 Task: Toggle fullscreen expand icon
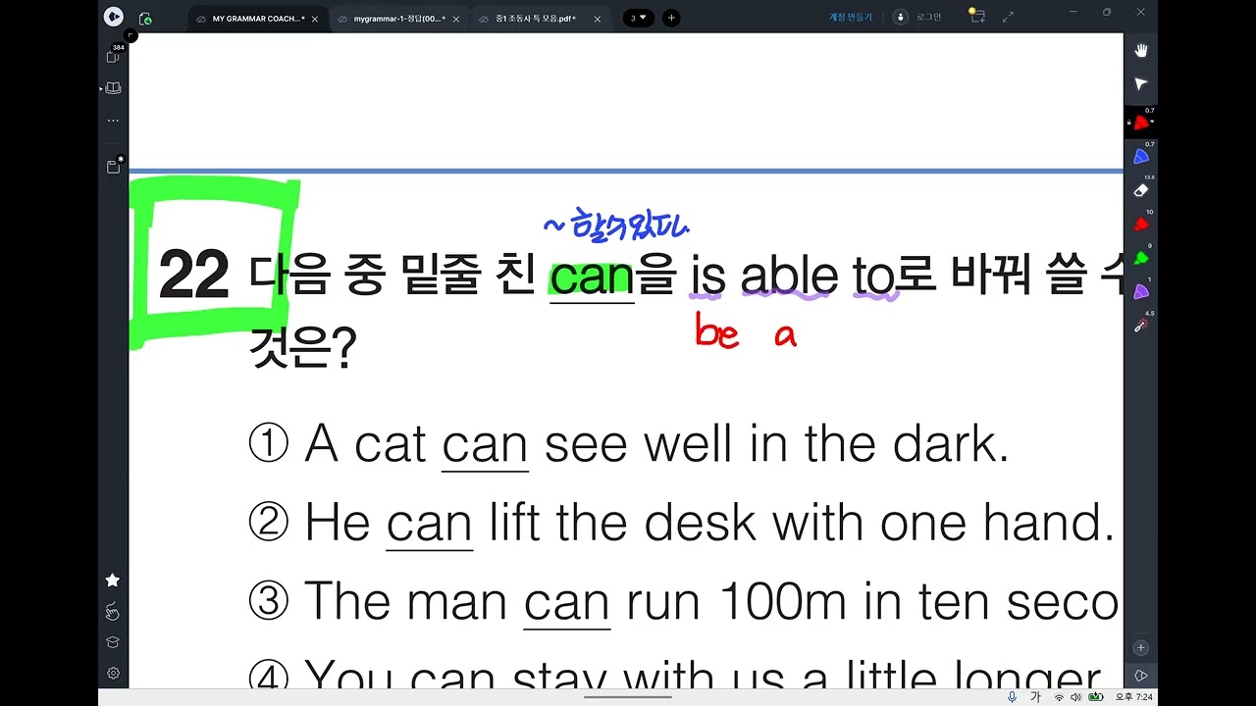[x=1008, y=17]
